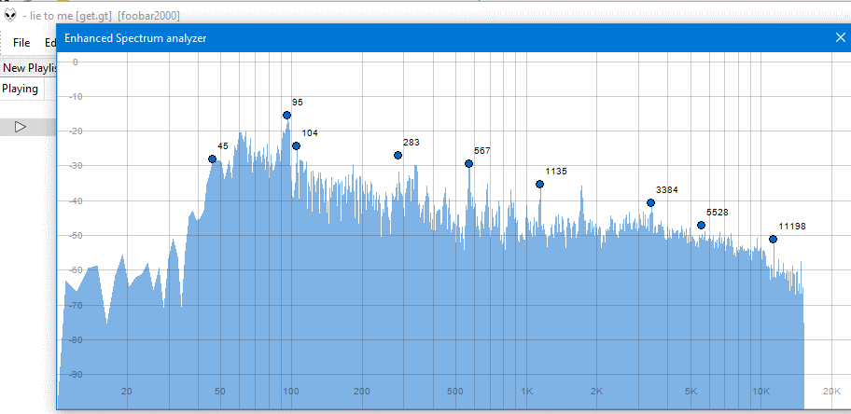Click the 3384 Hz peak marker dot
851x414 pixels.
650,203
